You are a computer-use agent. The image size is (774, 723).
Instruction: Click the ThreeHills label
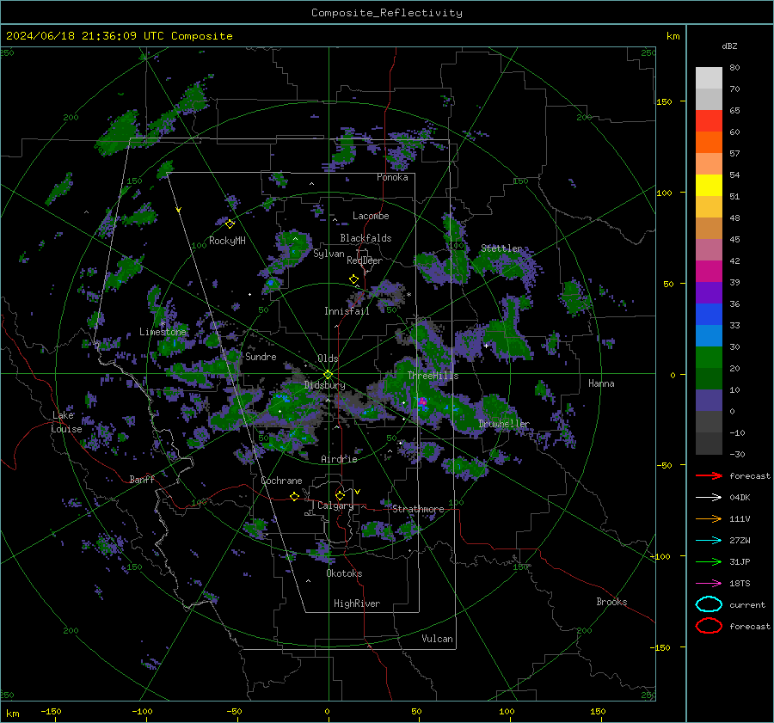pyautogui.click(x=433, y=376)
